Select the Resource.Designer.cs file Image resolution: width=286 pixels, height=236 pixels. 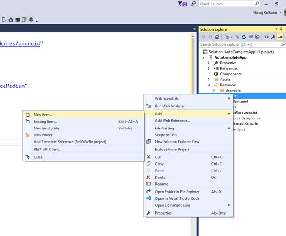click(x=247, y=118)
